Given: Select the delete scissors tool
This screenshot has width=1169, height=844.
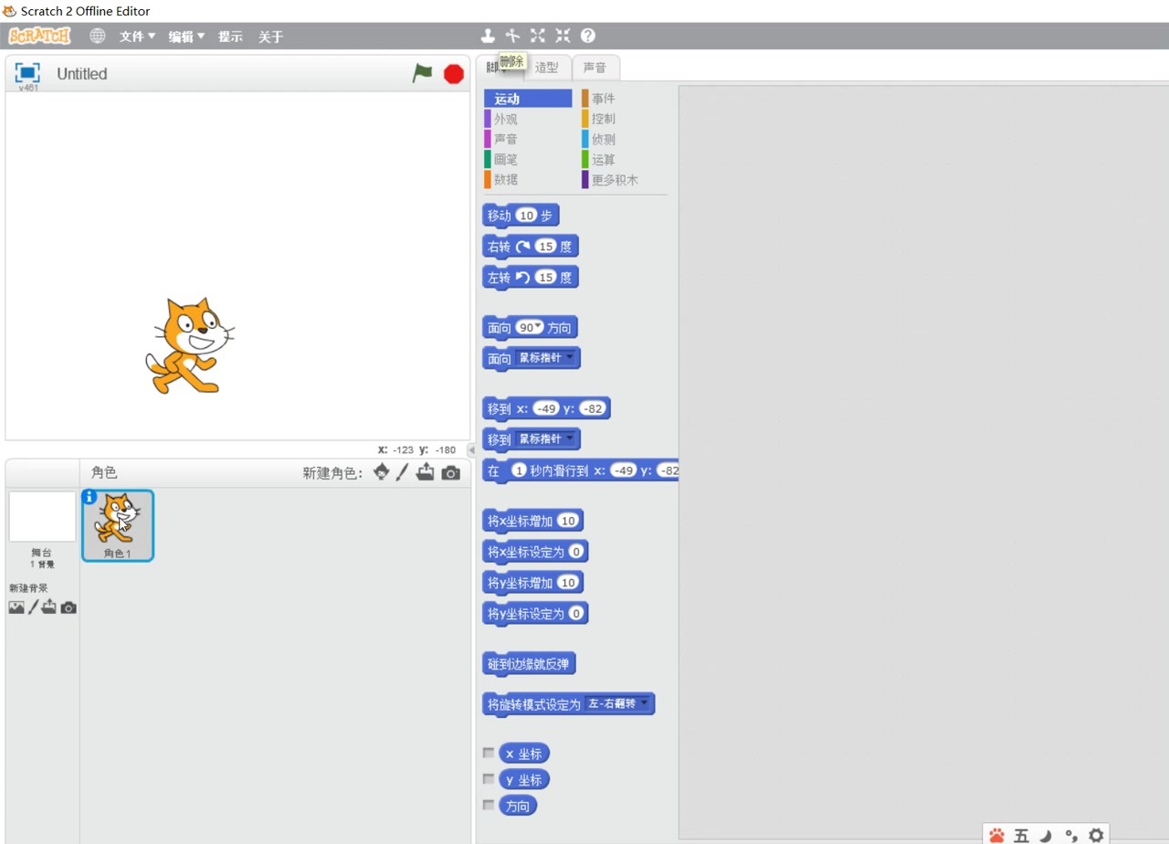Looking at the screenshot, I should 512,36.
